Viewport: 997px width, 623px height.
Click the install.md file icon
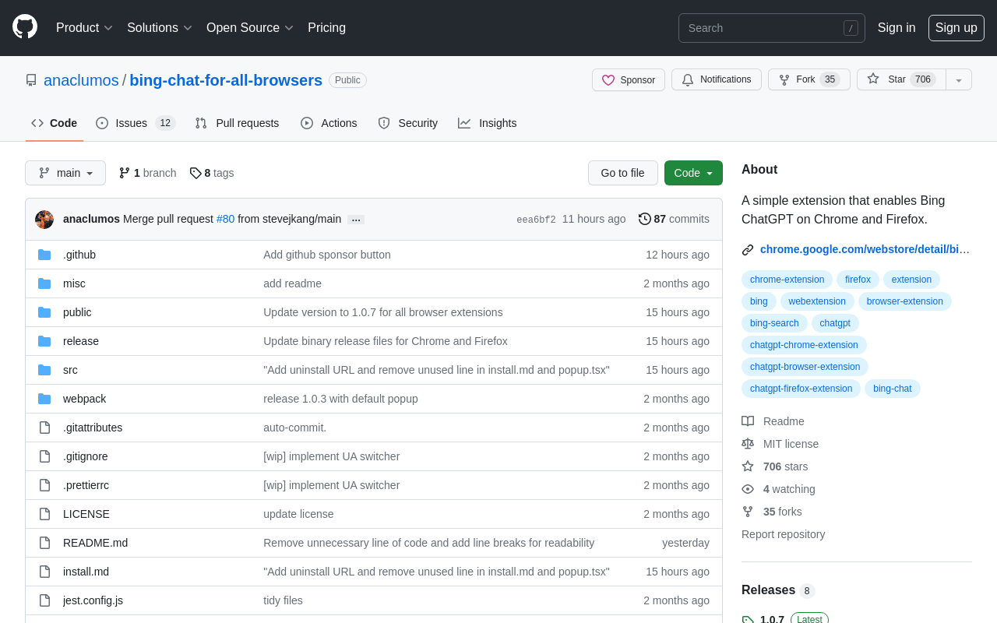click(x=44, y=572)
